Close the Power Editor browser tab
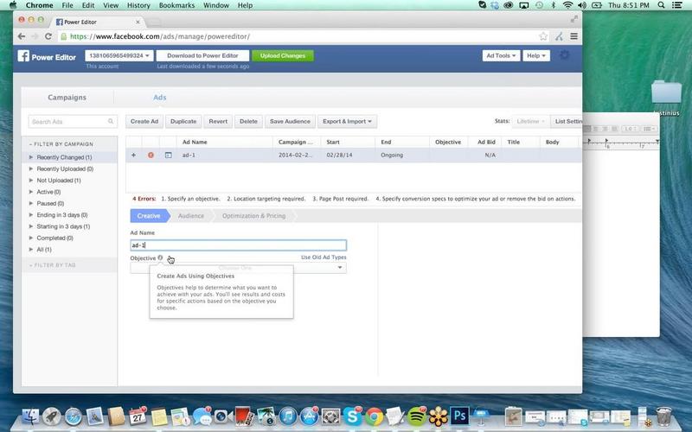 [138, 22]
